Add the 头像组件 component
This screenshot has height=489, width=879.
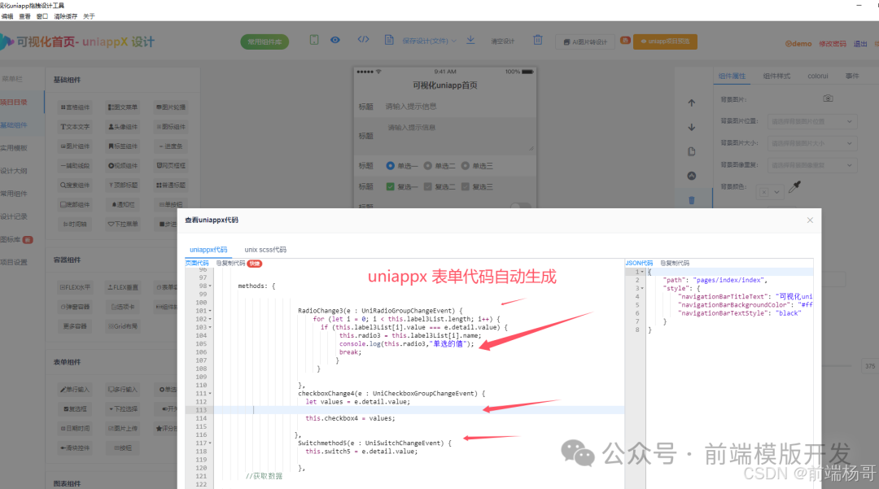point(123,127)
